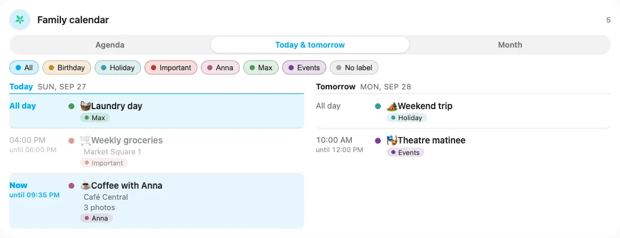Click the until 06:00 PM text
620x238 pixels.
tap(33, 150)
